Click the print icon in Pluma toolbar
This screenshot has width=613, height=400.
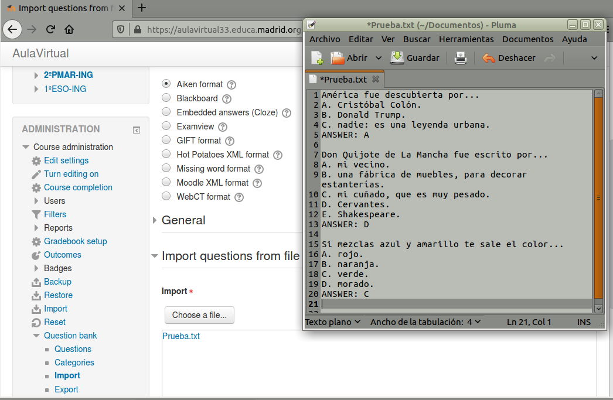coord(461,58)
